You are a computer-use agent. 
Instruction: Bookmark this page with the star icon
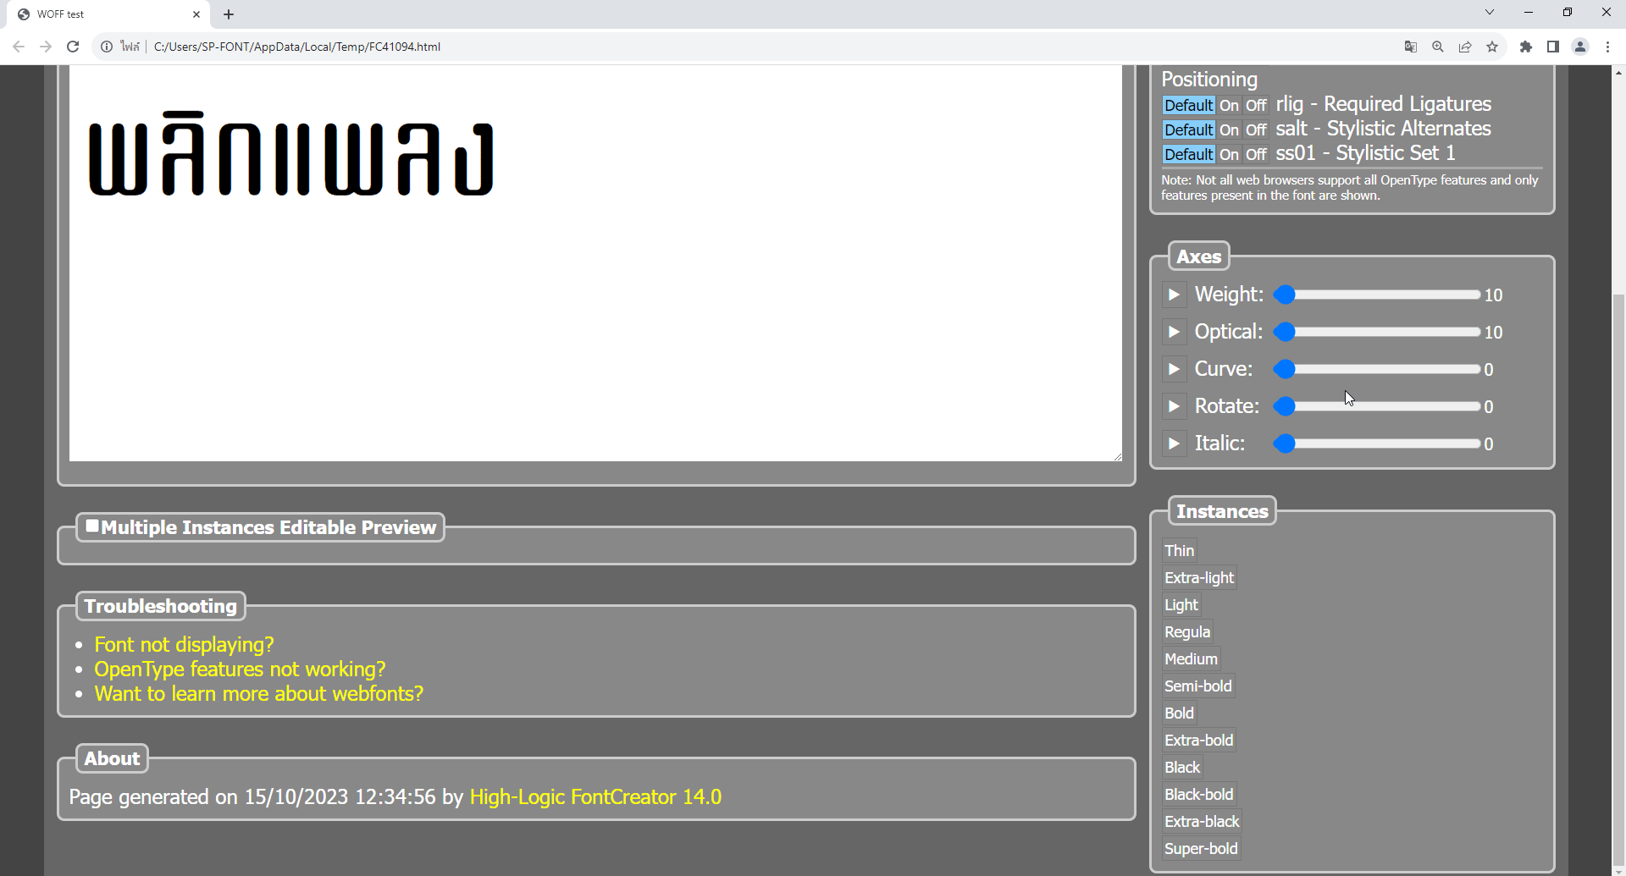[x=1492, y=47]
